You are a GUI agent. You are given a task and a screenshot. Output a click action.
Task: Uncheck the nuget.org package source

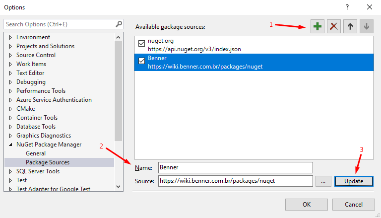tap(141, 44)
